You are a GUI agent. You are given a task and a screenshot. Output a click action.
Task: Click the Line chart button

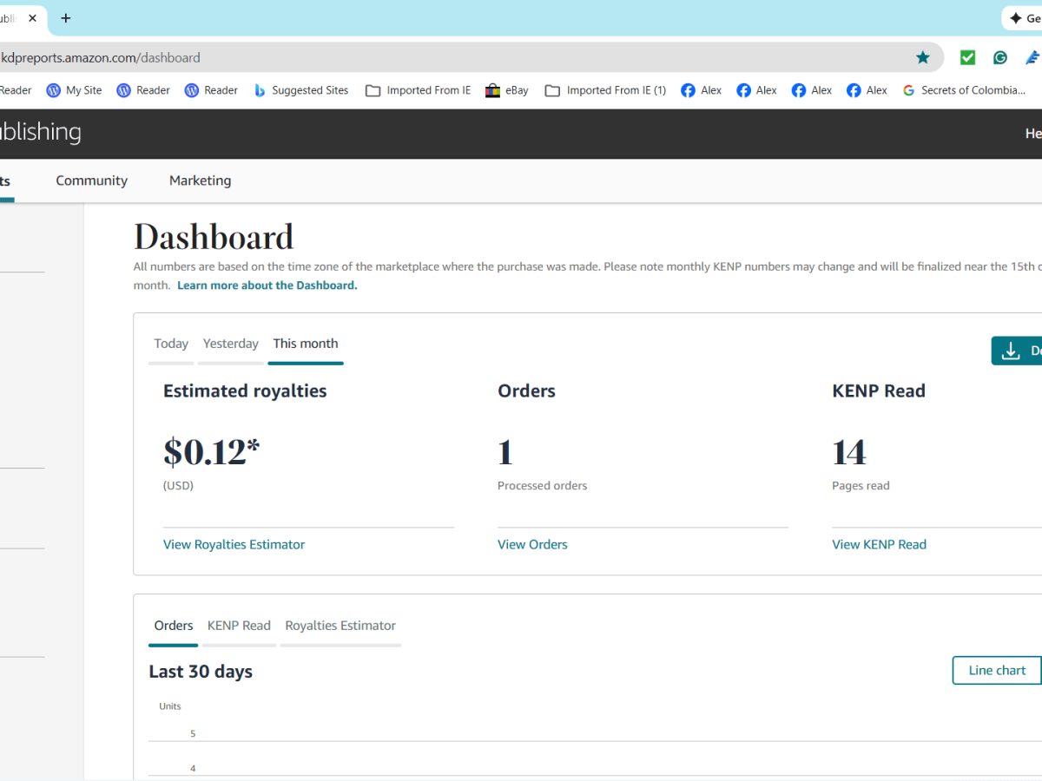pos(997,671)
